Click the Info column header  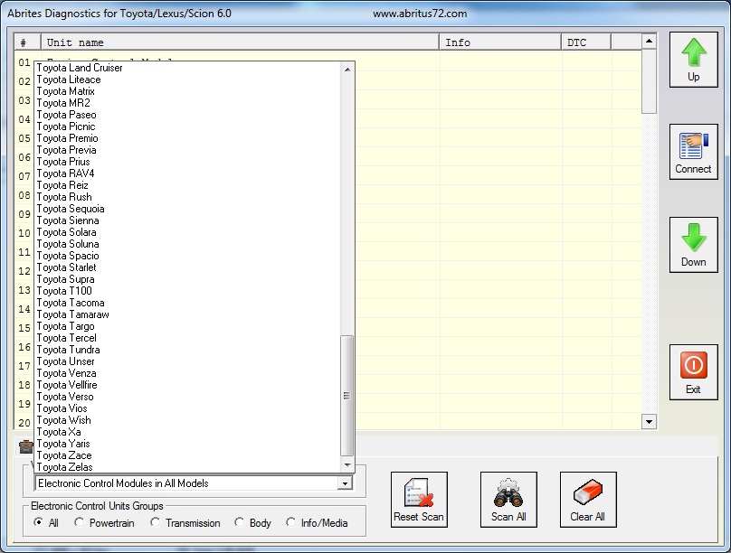[x=500, y=42]
